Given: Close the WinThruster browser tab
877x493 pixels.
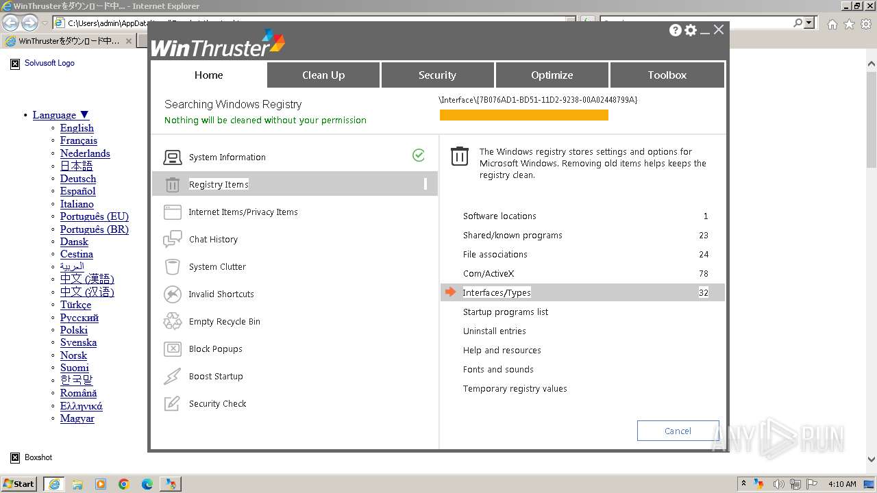Looking at the screenshot, I should pyautogui.click(x=128, y=41).
